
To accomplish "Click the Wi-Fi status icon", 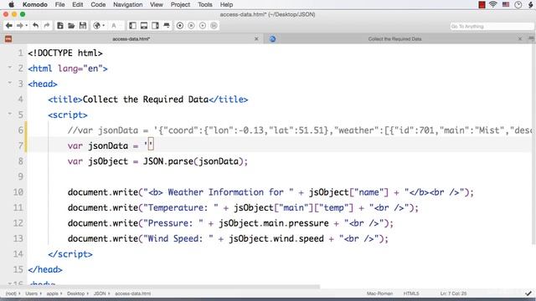I will tap(493, 4).
